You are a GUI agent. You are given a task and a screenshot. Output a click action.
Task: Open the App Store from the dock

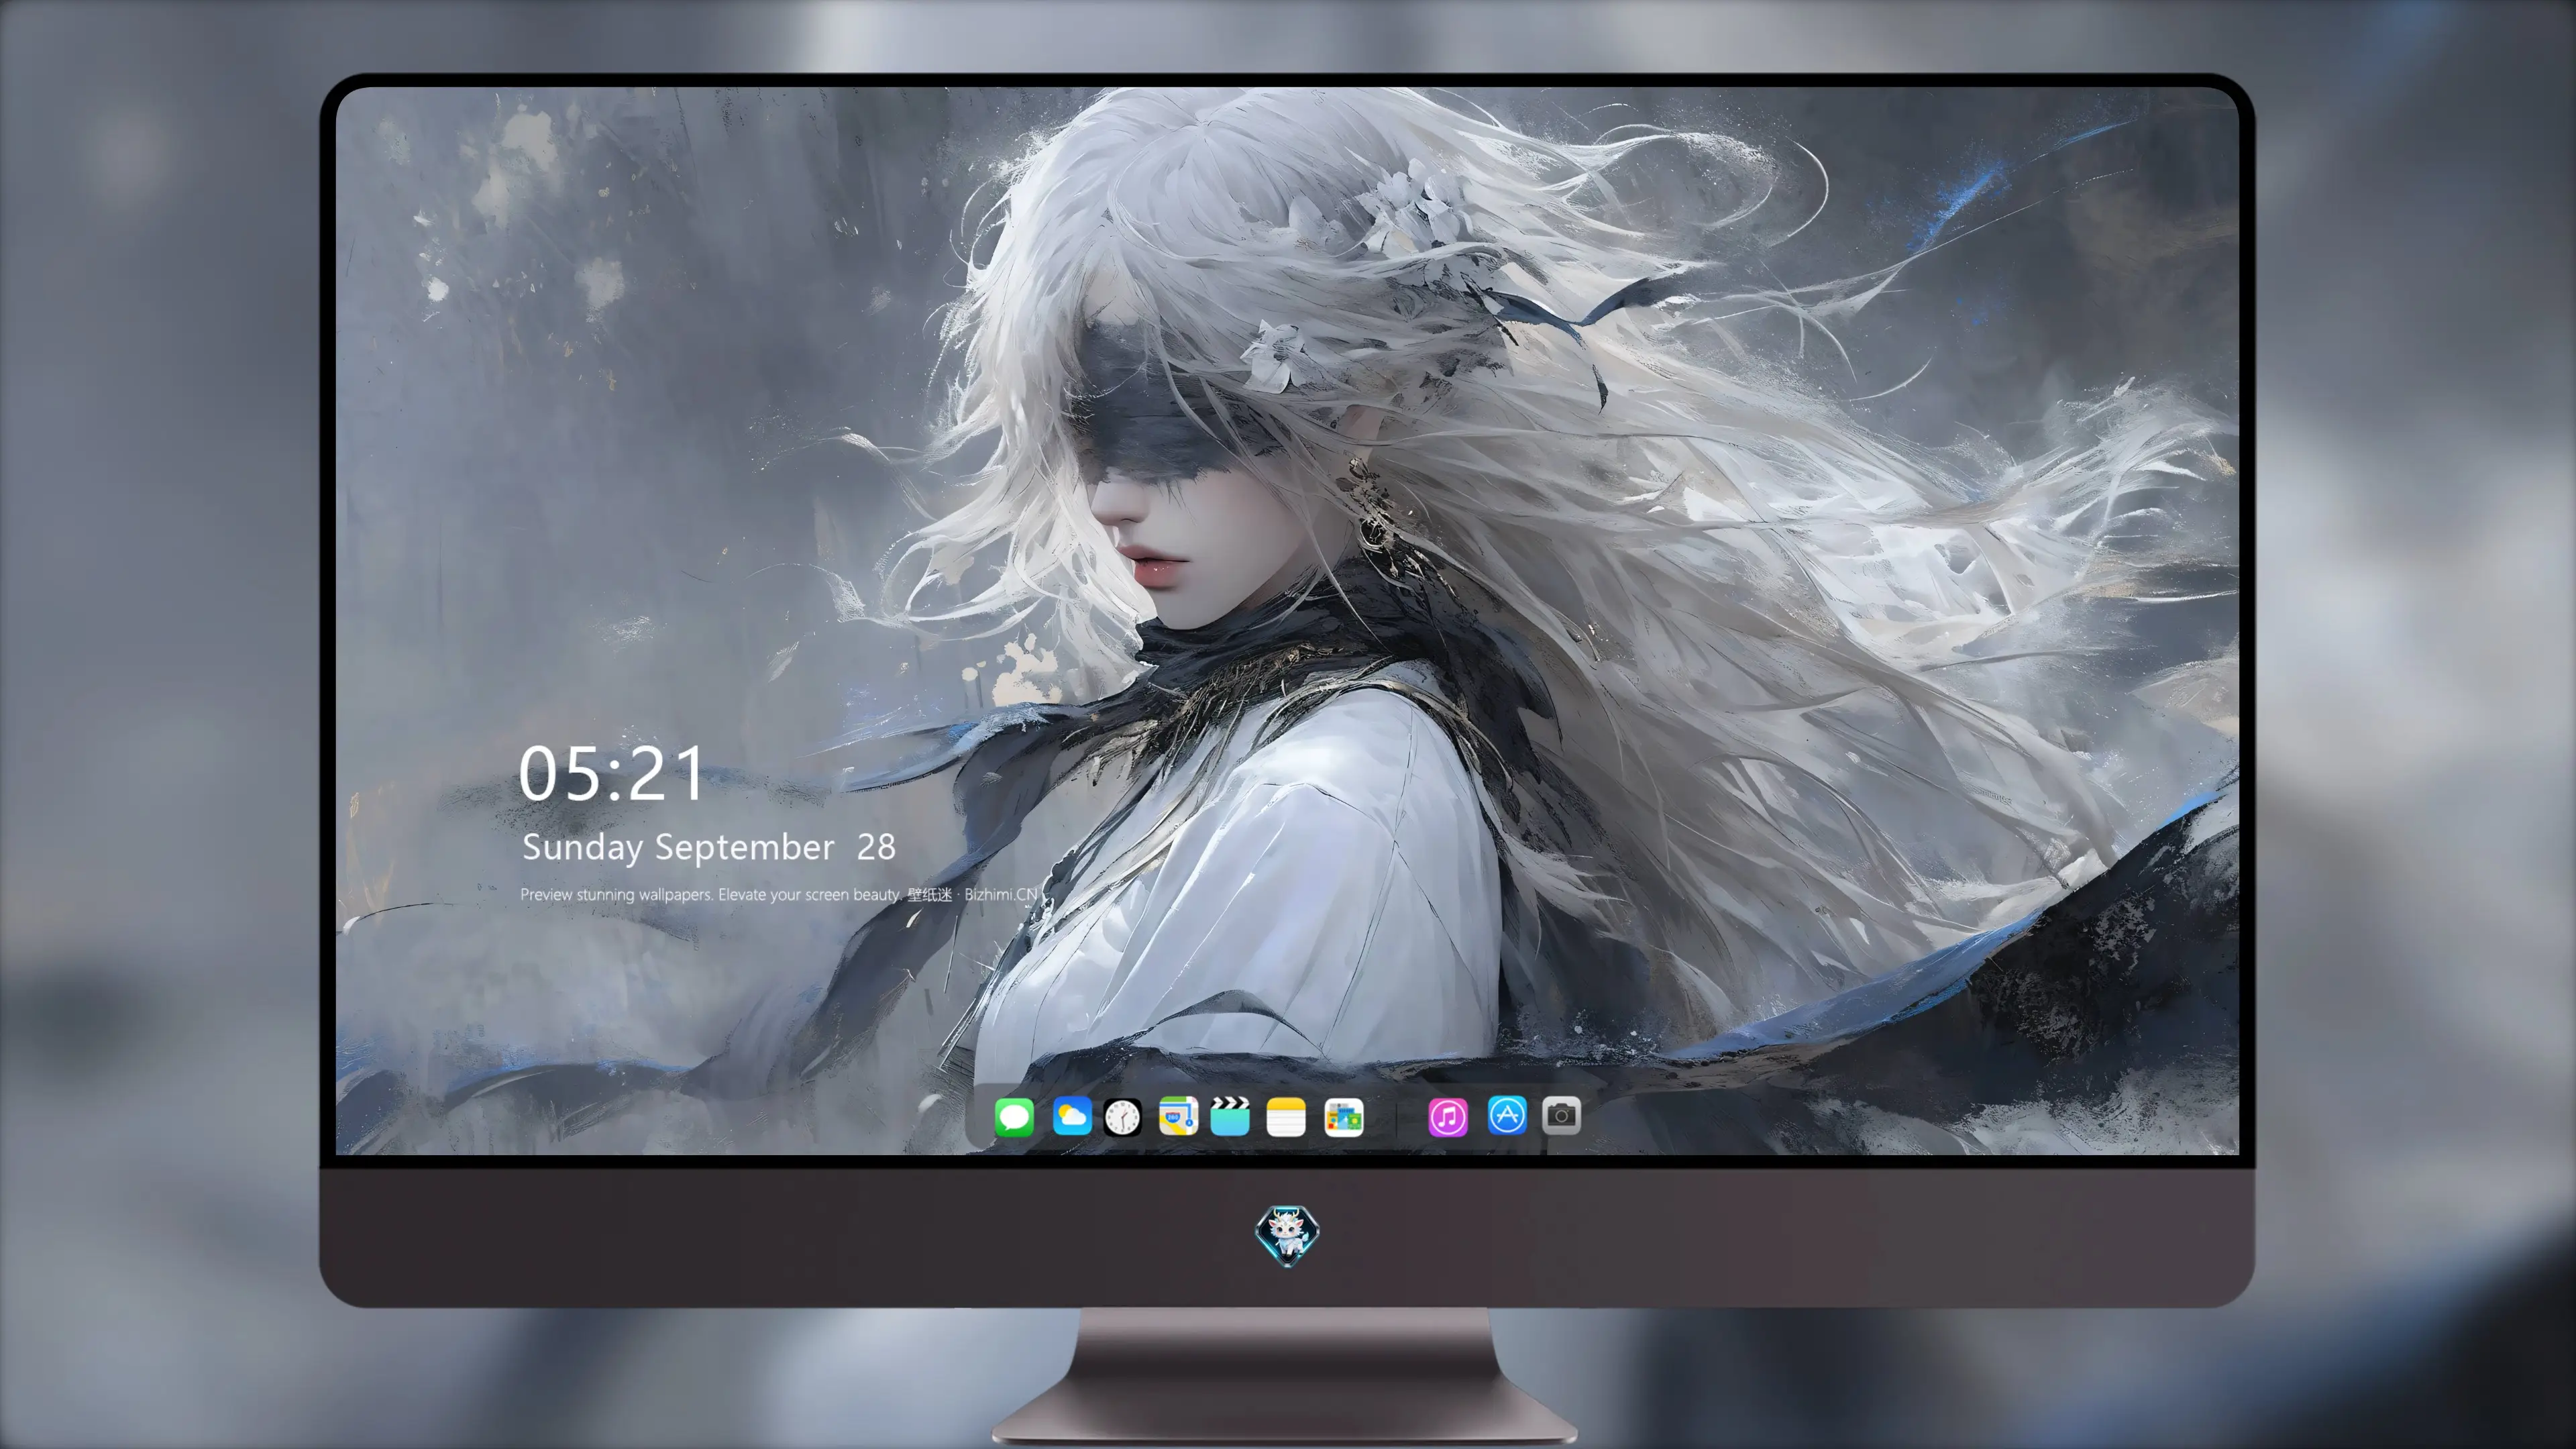(x=1507, y=1115)
